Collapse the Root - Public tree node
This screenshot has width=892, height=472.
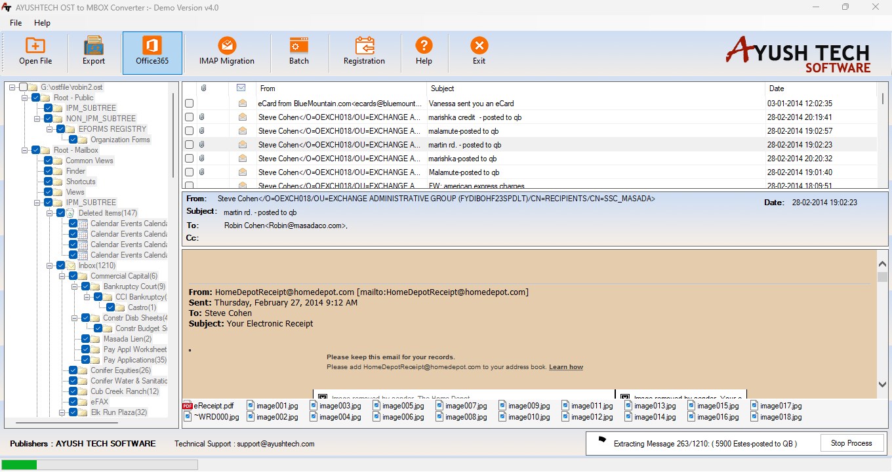coord(25,98)
